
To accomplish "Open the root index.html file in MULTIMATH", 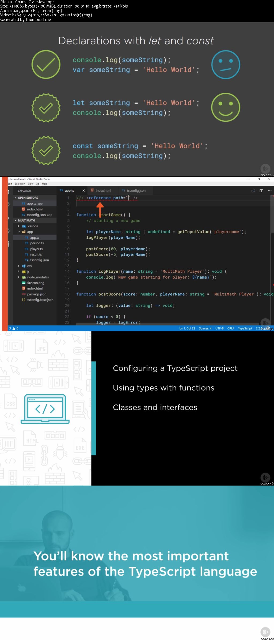I will click(x=35, y=288).
